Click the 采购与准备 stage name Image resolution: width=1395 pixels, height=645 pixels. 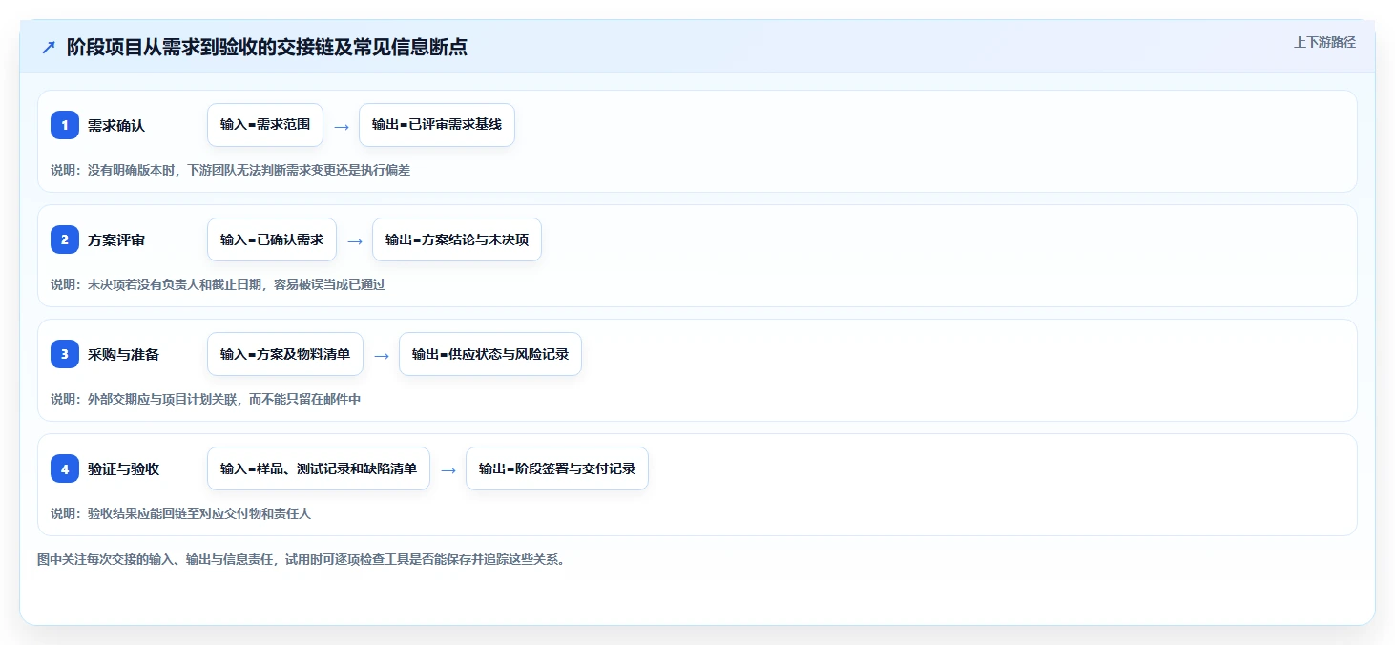click(x=123, y=354)
